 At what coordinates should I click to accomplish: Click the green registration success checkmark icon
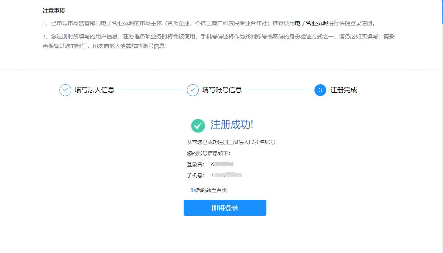point(198,126)
